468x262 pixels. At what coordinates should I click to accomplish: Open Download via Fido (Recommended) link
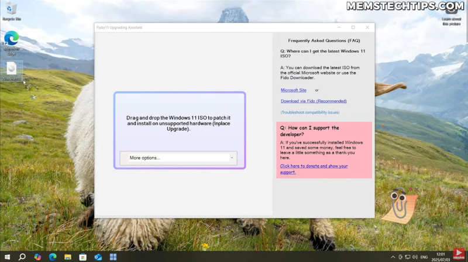click(314, 101)
